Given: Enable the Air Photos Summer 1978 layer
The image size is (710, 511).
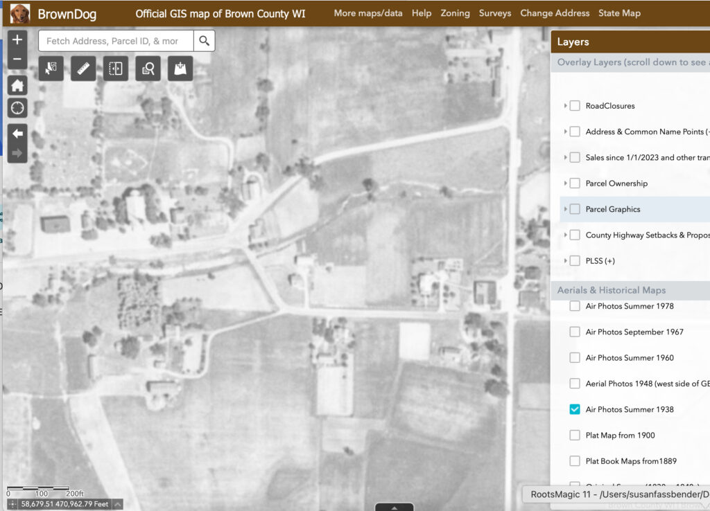Looking at the screenshot, I should click(x=575, y=306).
